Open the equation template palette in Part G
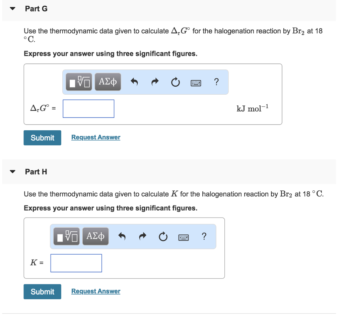Image resolution: width=343 pixels, height=317 pixels. (78, 82)
